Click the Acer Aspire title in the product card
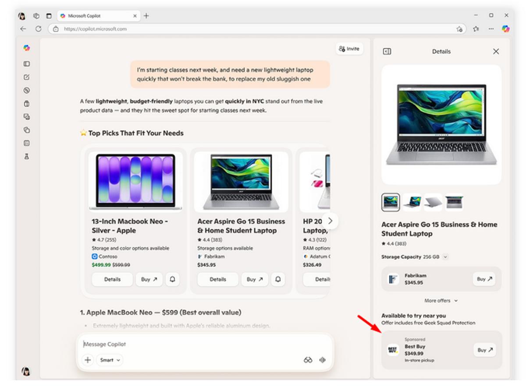 click(x=241, y=226)
